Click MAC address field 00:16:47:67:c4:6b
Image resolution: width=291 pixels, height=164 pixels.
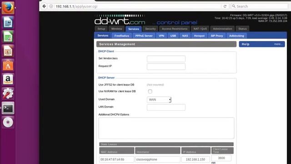point(117,159)
